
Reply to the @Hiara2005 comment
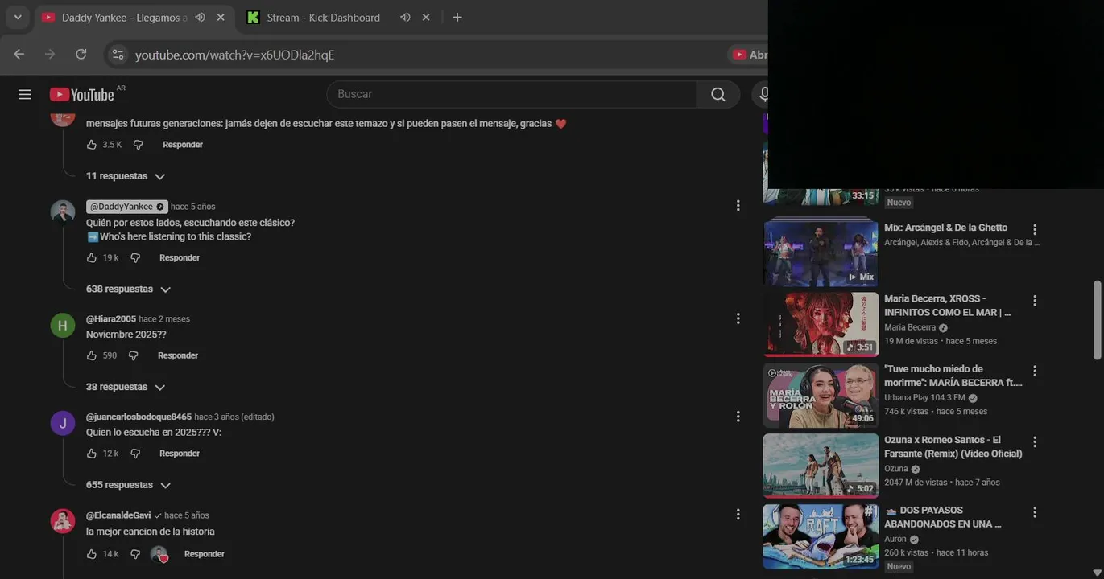point(178,355)
